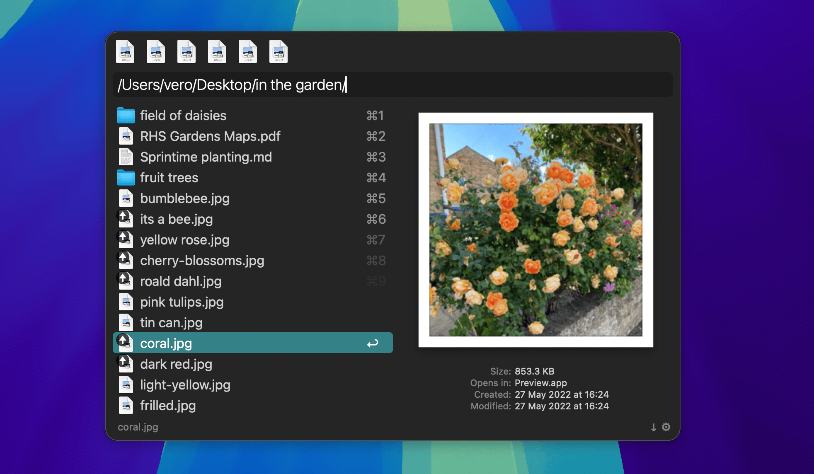Click the last JPEG icon in file buffer
Image resolution: width=814 pixels, height=474 pixels.
click(279, 51)
